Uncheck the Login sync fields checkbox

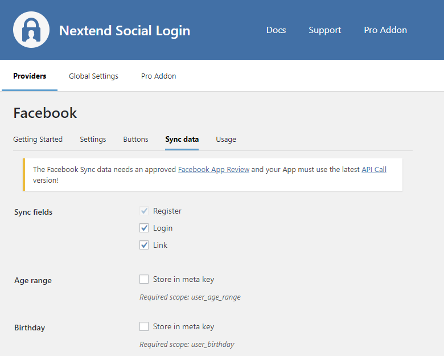click(144, 228)
